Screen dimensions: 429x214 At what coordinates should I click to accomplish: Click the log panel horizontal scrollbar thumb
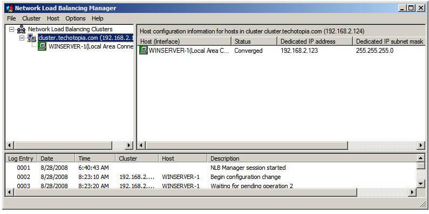pos(185,192)
